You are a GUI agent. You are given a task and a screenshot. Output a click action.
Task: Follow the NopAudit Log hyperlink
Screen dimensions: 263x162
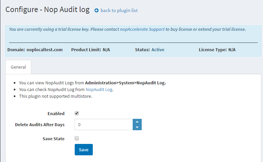(x=99, y=89)
